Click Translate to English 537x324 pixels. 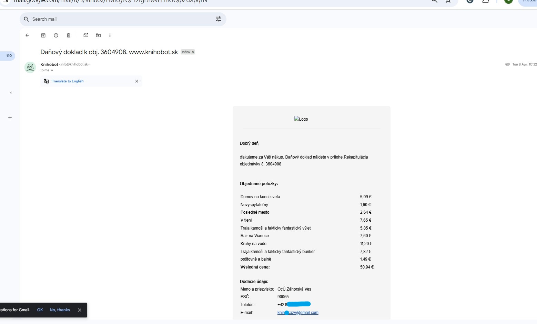68,81
